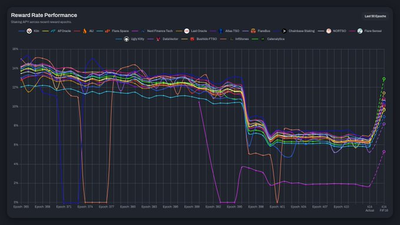
Task: Click the Ugly Kitty cat icon
Action: coord(126,39)
